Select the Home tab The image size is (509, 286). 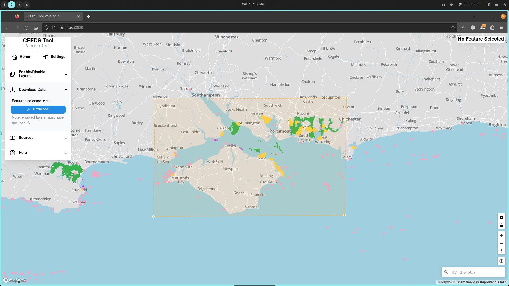coord(21,57)
